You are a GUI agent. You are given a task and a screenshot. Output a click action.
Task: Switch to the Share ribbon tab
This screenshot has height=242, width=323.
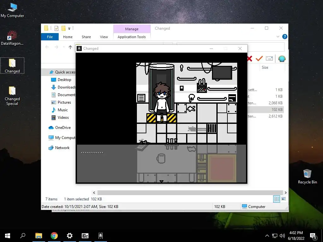86,37
